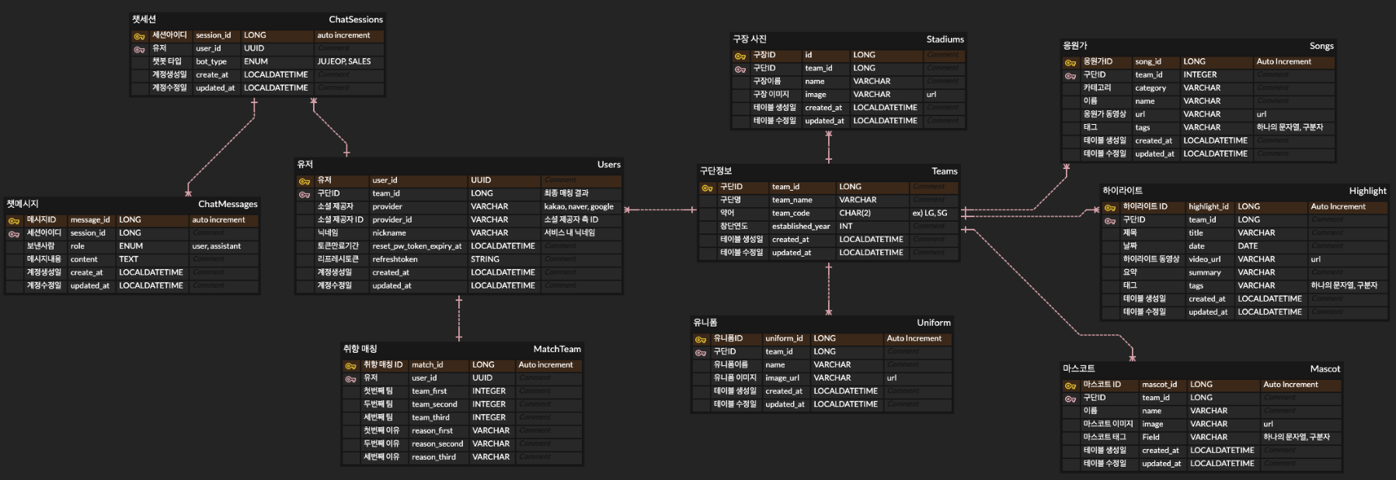Select the established_year column in Teams

[x=800, y=226]
